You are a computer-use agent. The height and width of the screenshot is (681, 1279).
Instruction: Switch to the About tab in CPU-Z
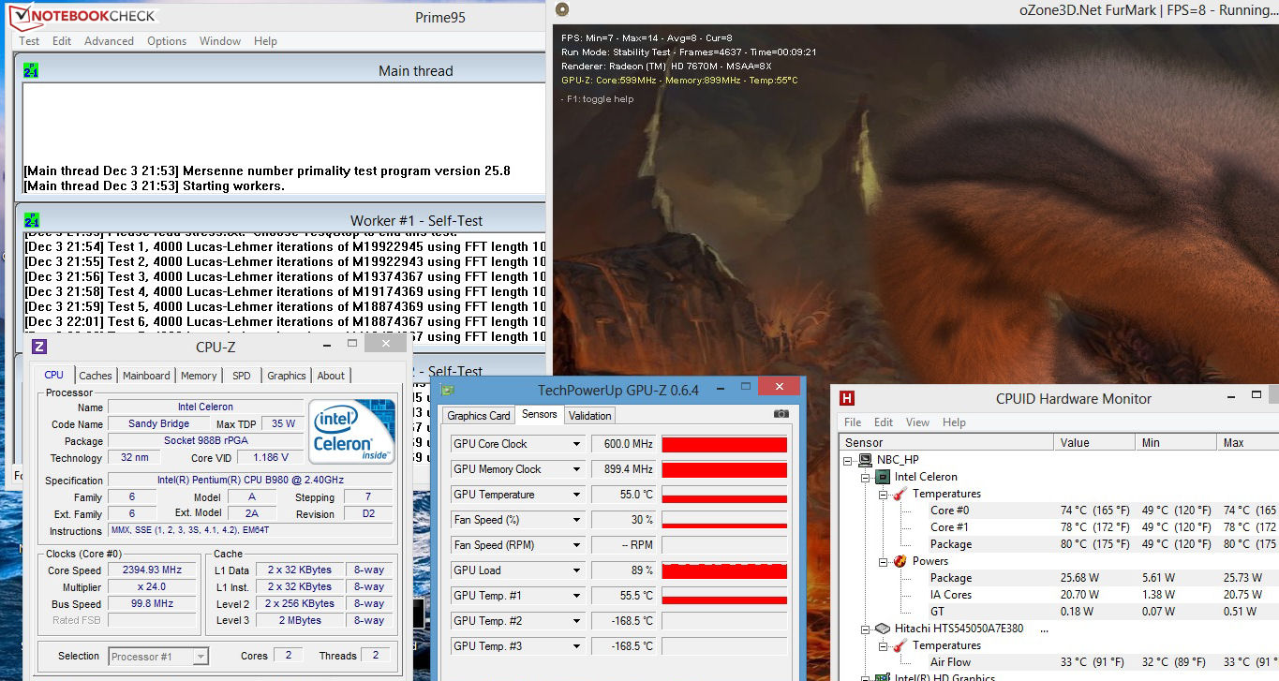point(331,376)
